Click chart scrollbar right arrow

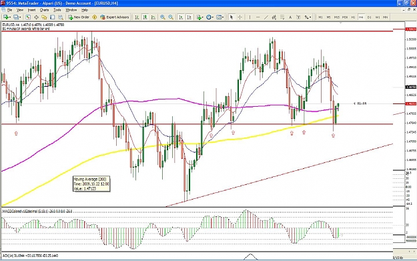click(414, 252)
